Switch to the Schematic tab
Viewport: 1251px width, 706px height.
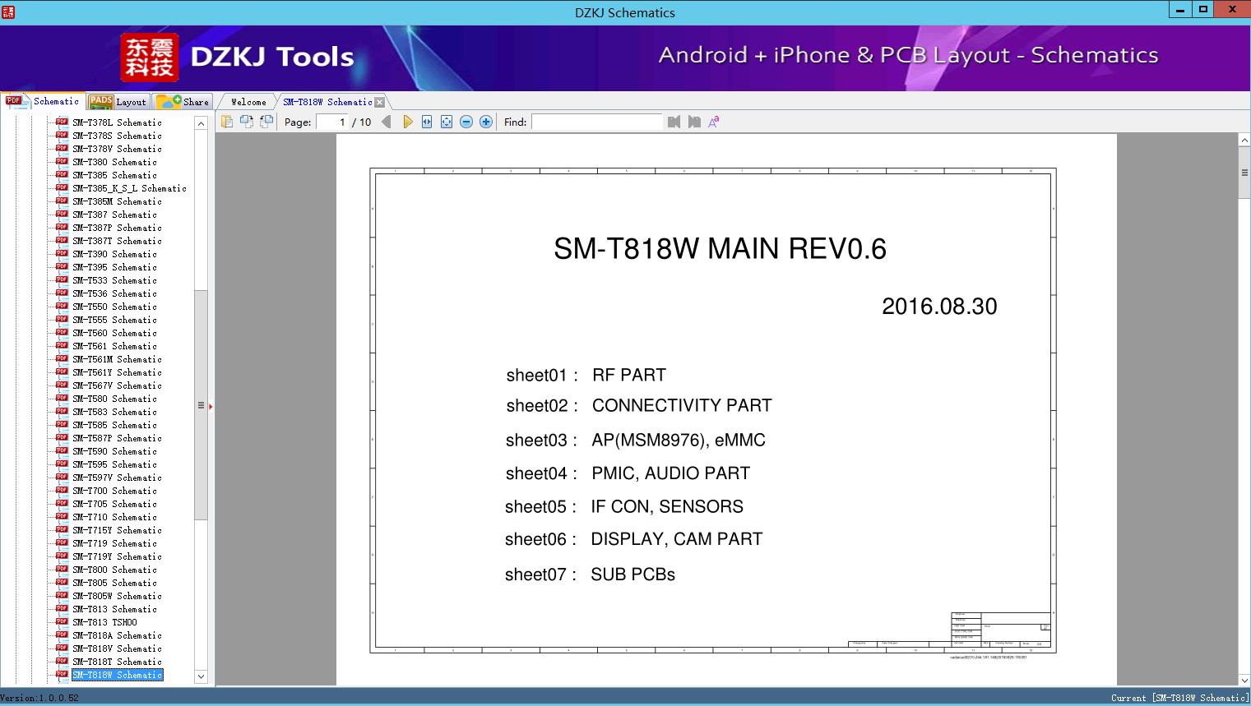tap(43, 101)
